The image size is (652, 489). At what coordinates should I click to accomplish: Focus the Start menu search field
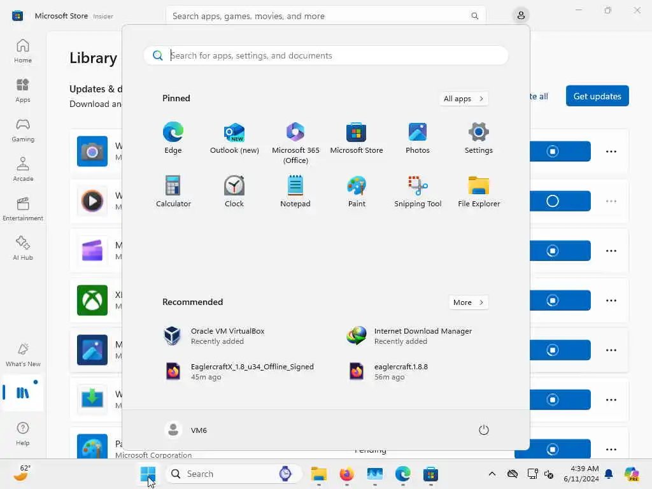[x=326, y=55]
